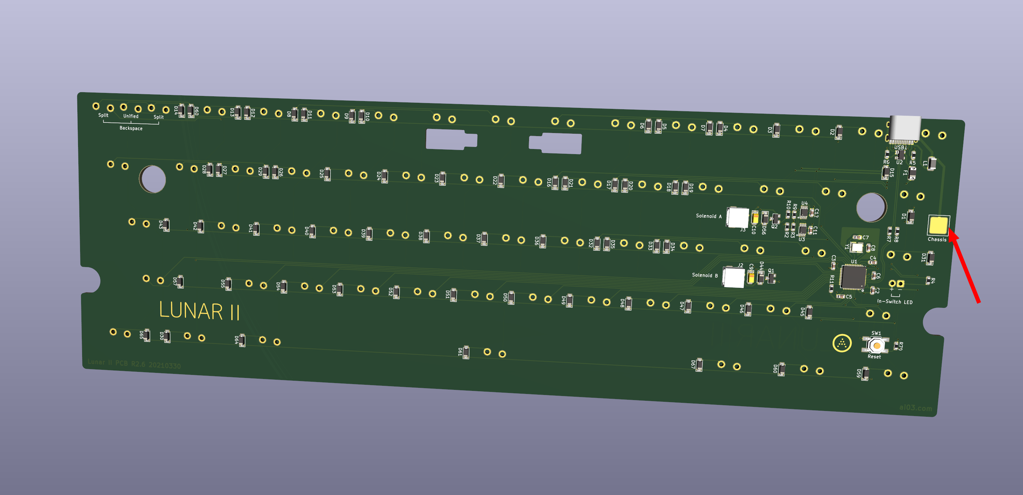1023x495 pixels.
Task: Expand the Backspace layout bracket label
Action: [x=131, y=128]
